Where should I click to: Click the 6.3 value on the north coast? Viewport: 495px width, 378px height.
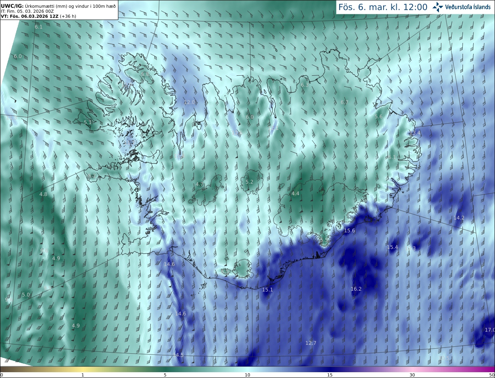[x=305, y=85]
